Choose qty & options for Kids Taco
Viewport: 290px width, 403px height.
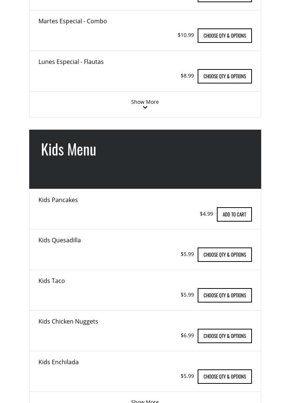point(225,296)
